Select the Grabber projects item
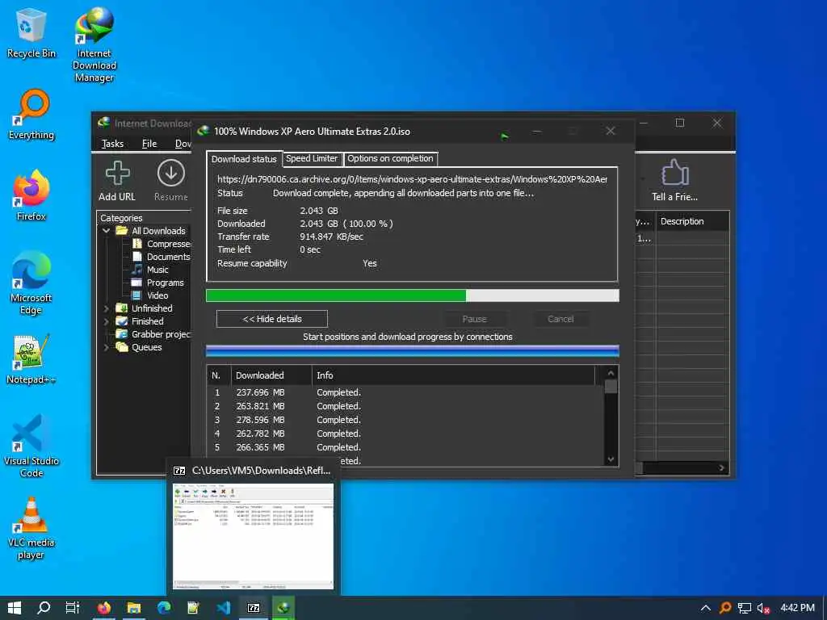This screenshot has width=827, height=620. pos(153,334)
